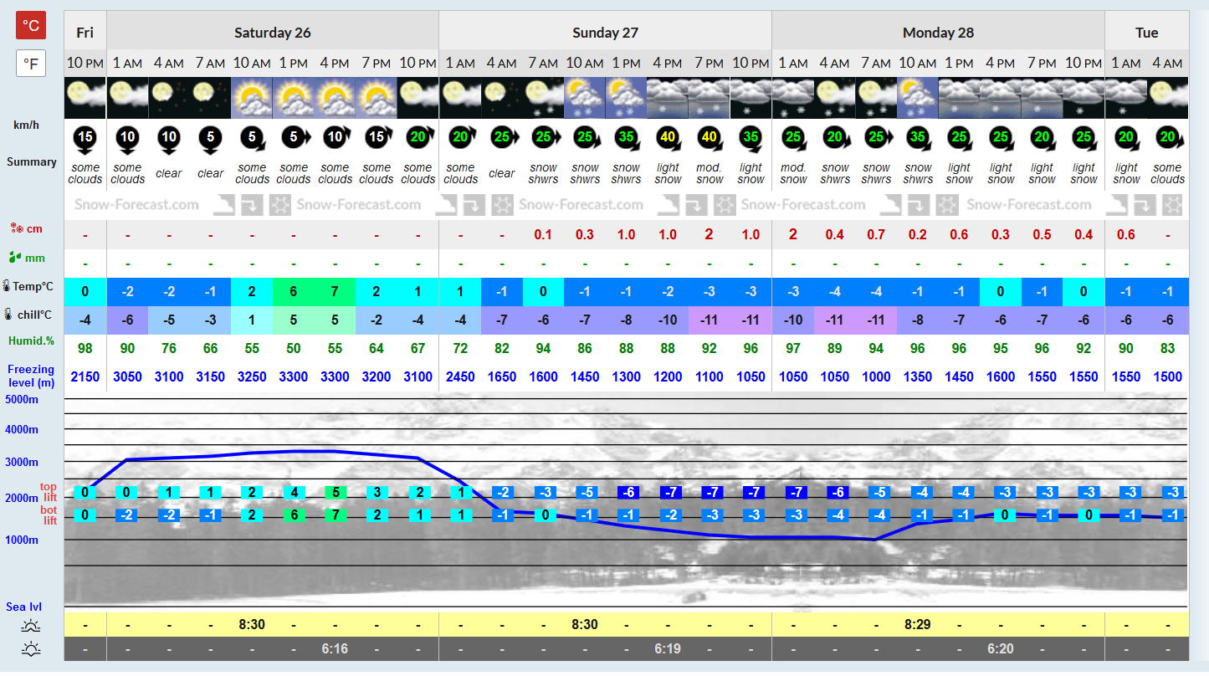Select the Sunday 27 day header

(606, 33)
